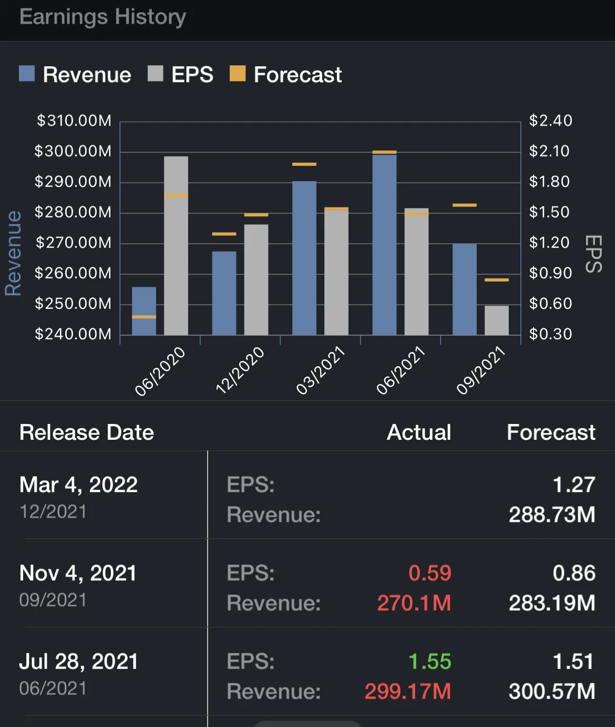Screen dimensions: 615x727
Task: Click the "Actual" column header
Action: [419, 432]
